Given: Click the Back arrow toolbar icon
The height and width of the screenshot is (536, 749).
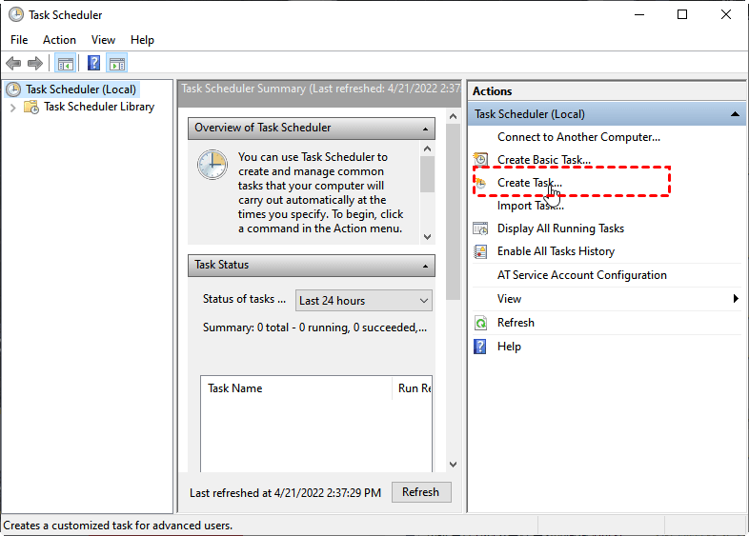Looking at the screenshot, I should 13,63.
